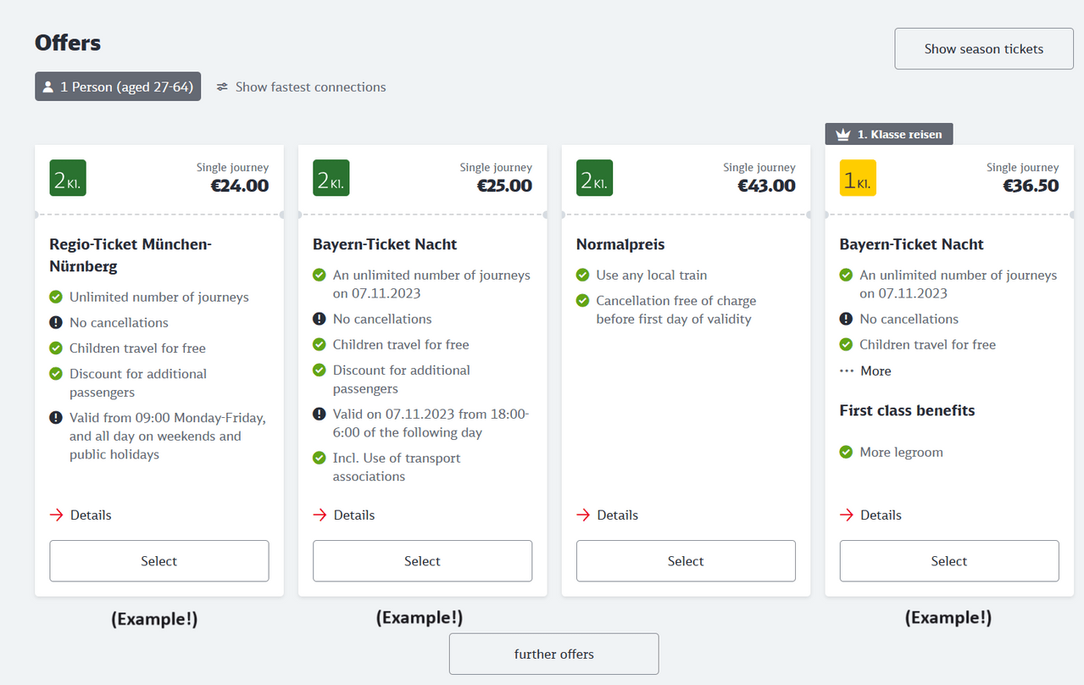This screenshot has height=685, width=1084.
Task: Expand 'More' features in the first class card
Action: click(x=865, y=370)
